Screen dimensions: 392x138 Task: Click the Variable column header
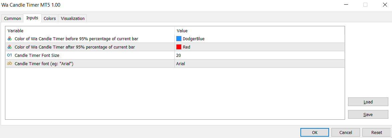[90, 31]
